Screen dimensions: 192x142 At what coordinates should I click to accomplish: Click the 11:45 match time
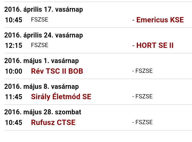click(x=14, y=97)
